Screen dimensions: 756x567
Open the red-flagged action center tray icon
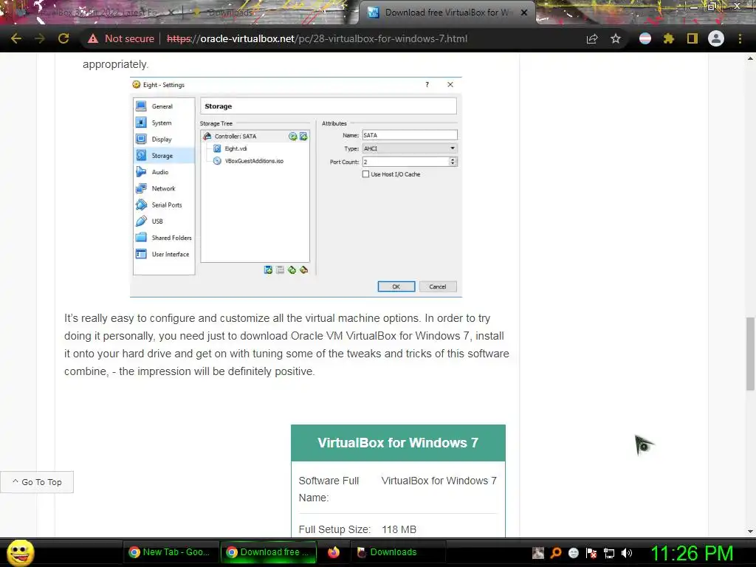tap(591, 553)
